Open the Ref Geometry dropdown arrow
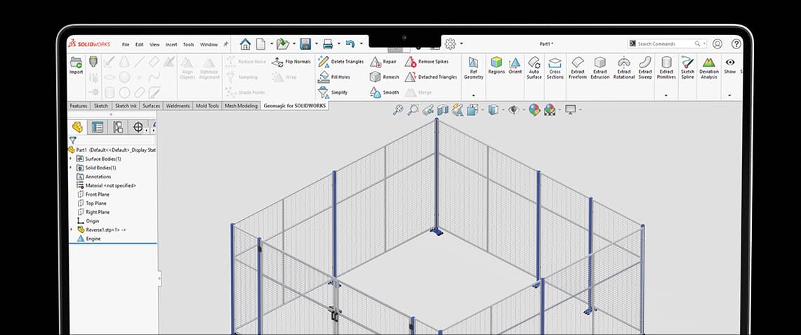Screen dimensions: 801x335 [474, 96]
